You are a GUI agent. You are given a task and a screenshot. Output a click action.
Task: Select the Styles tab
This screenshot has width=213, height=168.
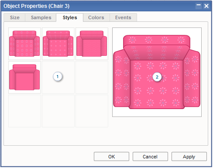pyautogui.click(x=70, y=17)
